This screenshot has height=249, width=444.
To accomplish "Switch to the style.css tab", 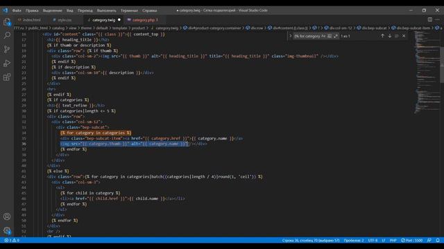I will (x=65, y=20).
